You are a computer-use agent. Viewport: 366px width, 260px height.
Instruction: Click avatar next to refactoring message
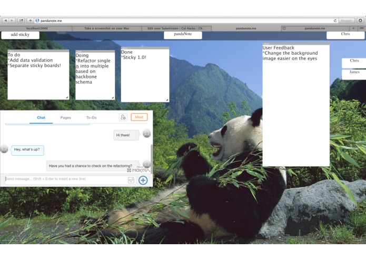pyautogui.click(x=147, y=164)
